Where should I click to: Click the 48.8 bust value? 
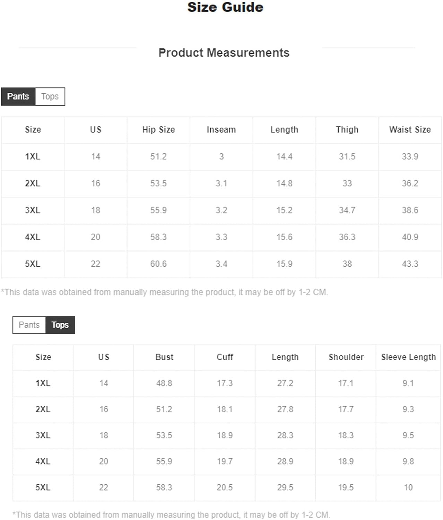[x=164, y=383]
